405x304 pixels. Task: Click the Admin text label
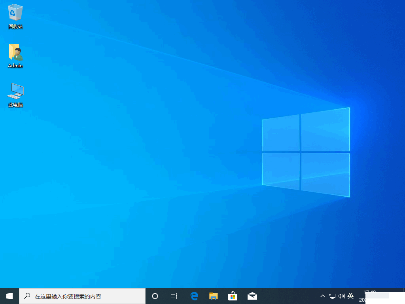(x=15, y=66)
